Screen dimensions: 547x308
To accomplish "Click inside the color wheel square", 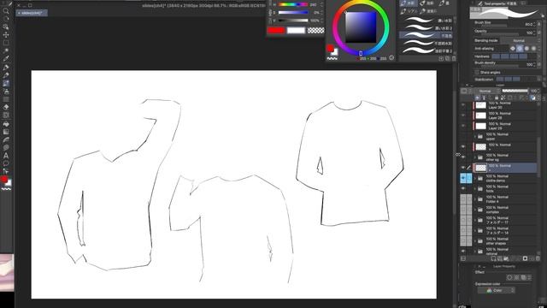I will point(361,27).
